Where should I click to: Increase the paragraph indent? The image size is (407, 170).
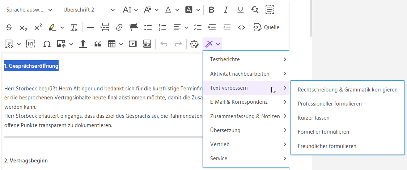(x=212, y=27)
